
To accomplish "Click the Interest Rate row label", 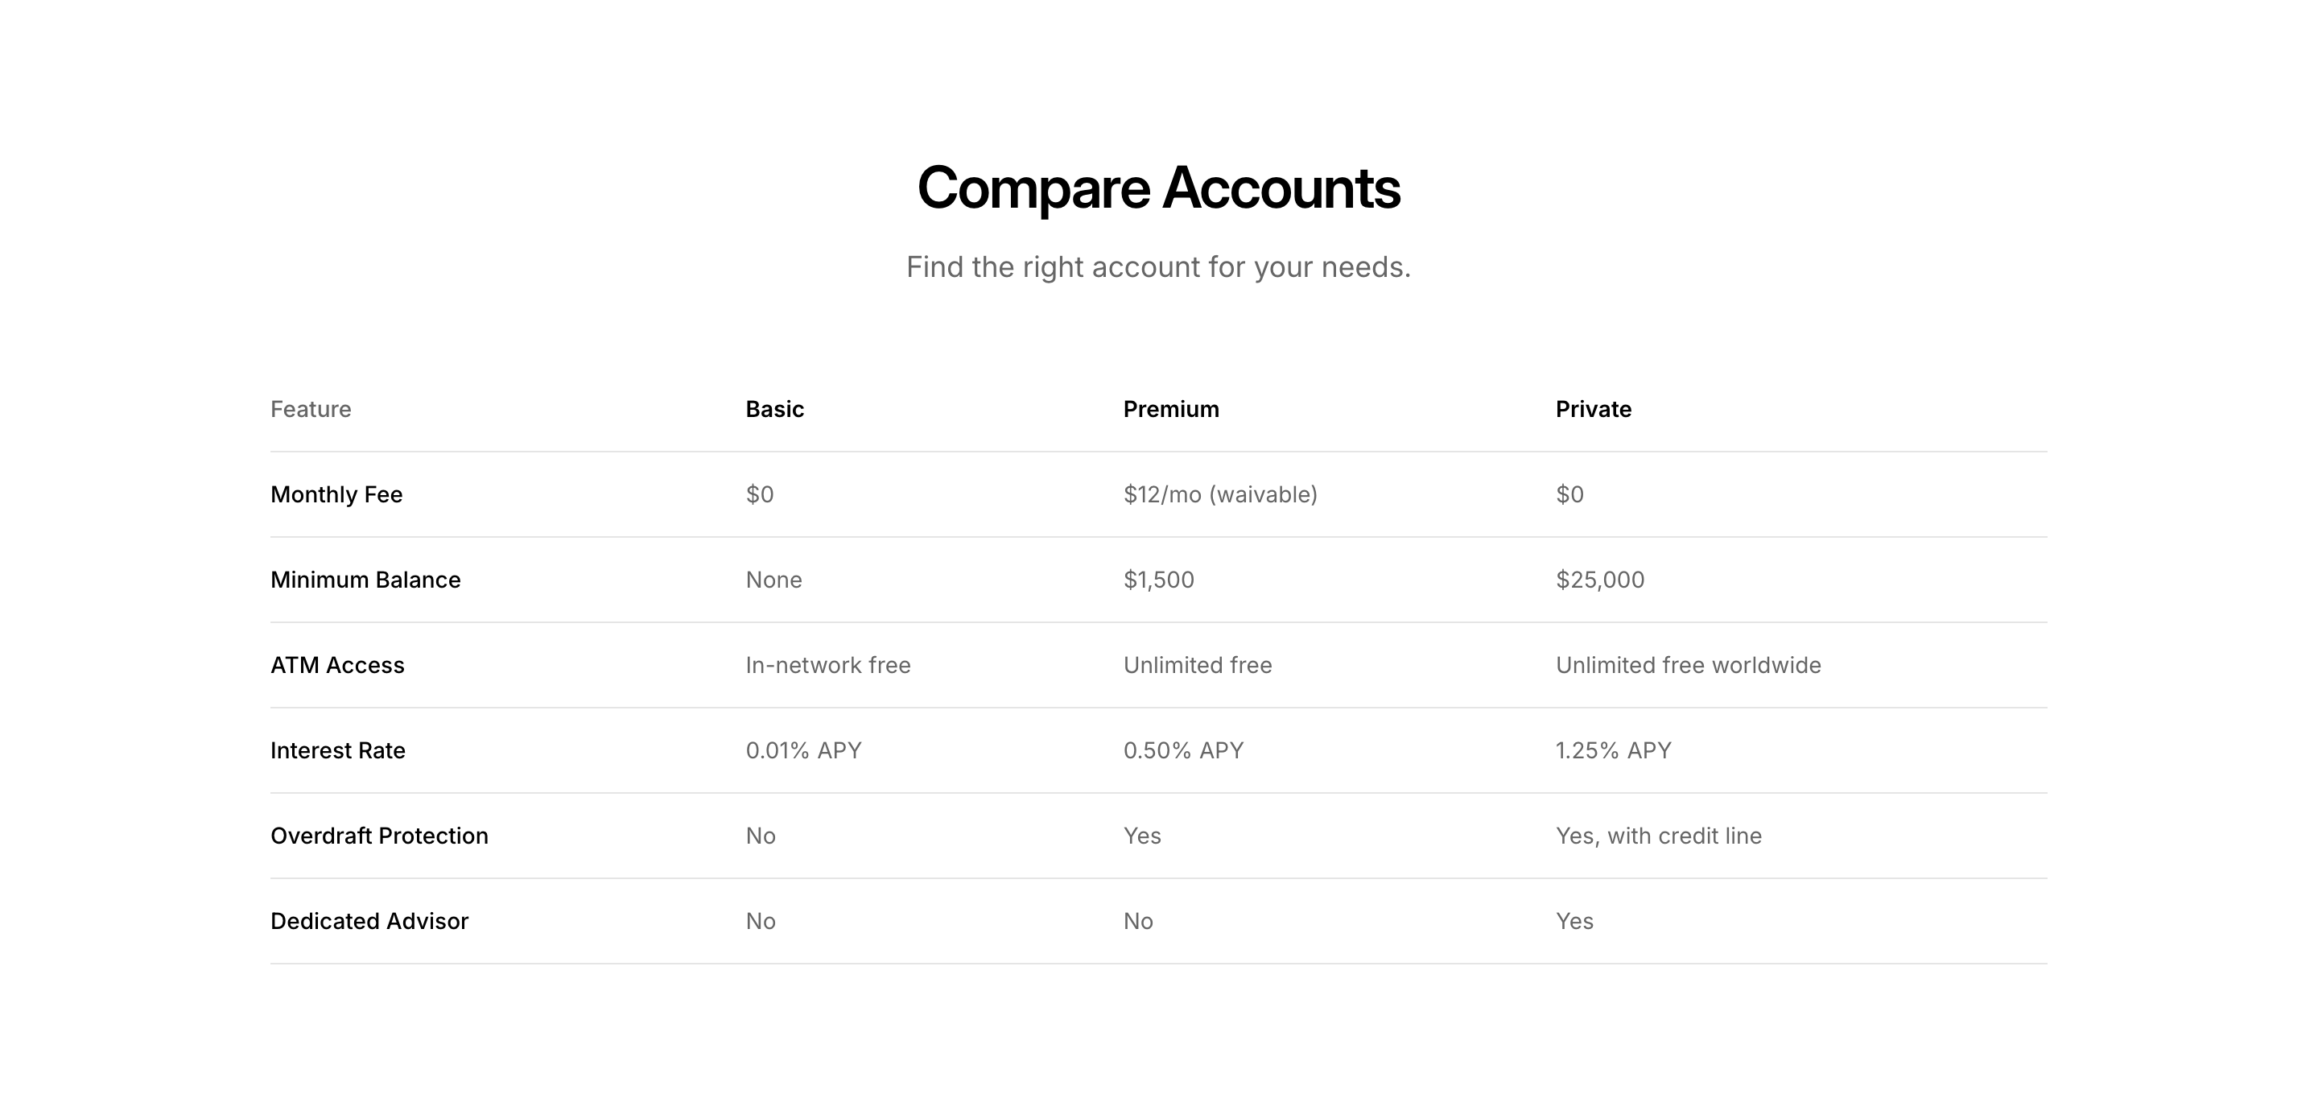I will pyautogui.click(x=337, y=751).
